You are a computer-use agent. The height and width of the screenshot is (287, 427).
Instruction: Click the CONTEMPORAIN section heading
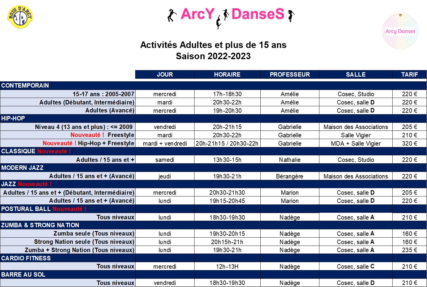(x=25, y=86)
